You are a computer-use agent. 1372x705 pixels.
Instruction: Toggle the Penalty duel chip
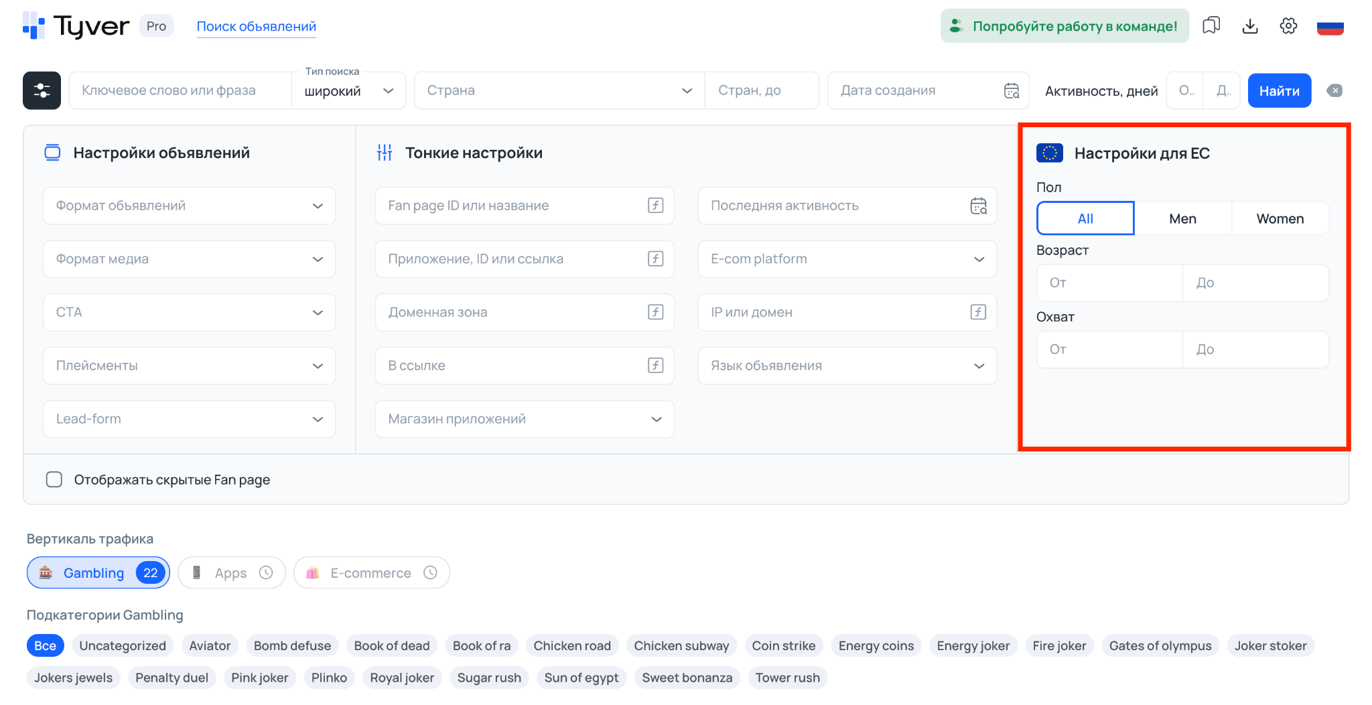[171, 678]
